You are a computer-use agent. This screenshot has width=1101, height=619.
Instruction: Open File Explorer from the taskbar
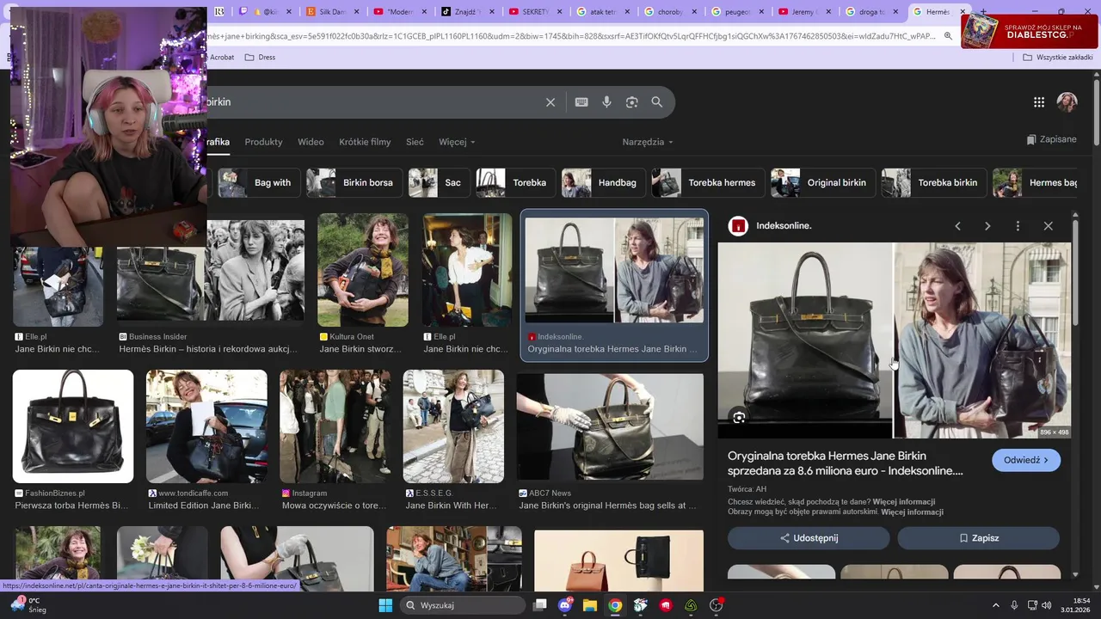pyautogui.click(x=590, y=605)
